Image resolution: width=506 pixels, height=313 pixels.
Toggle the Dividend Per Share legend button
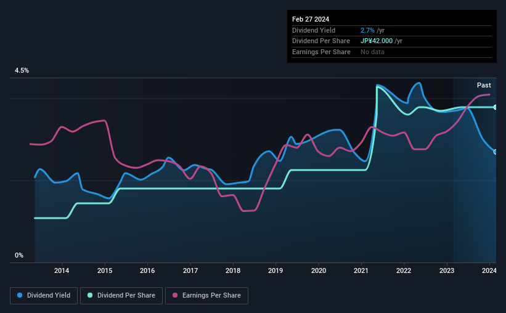pyautogui.click(x=121, y=296)
